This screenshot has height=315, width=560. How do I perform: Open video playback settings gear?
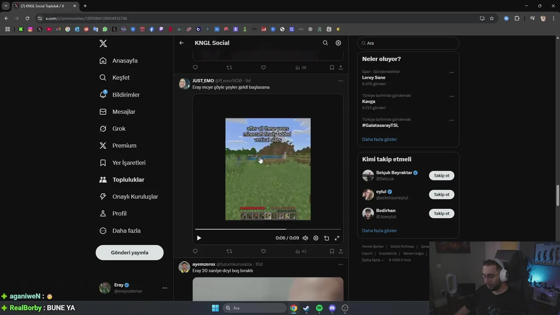(x=316, y=238)
